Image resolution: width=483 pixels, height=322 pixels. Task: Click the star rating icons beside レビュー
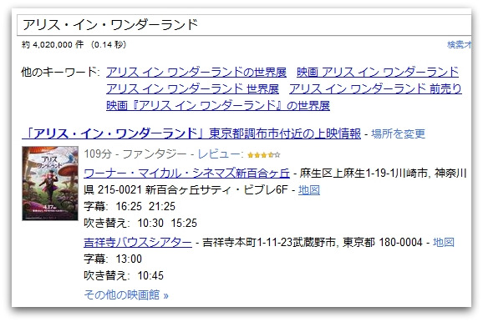point(264,155)
